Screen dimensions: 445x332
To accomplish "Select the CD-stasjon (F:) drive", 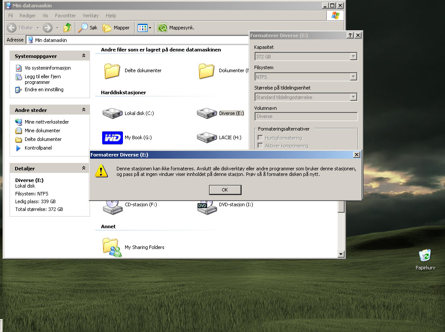I will pos(130,207).
